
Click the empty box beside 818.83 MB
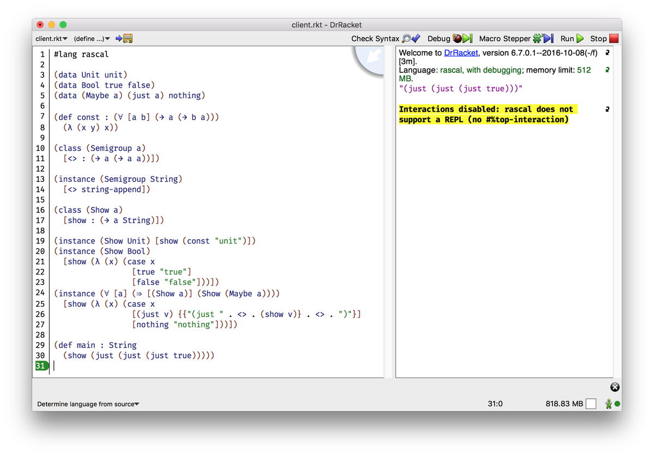tap(591, 404)
